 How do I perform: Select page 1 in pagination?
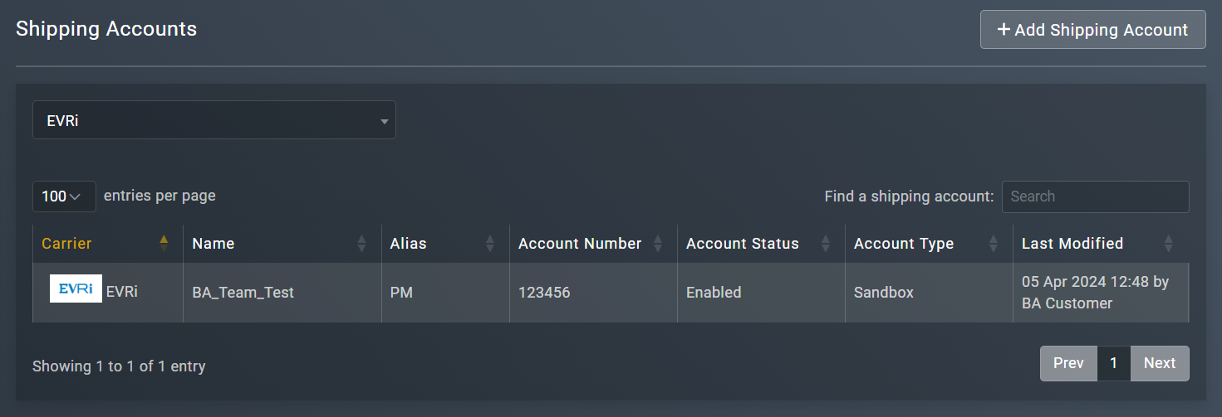[1114, 363]
